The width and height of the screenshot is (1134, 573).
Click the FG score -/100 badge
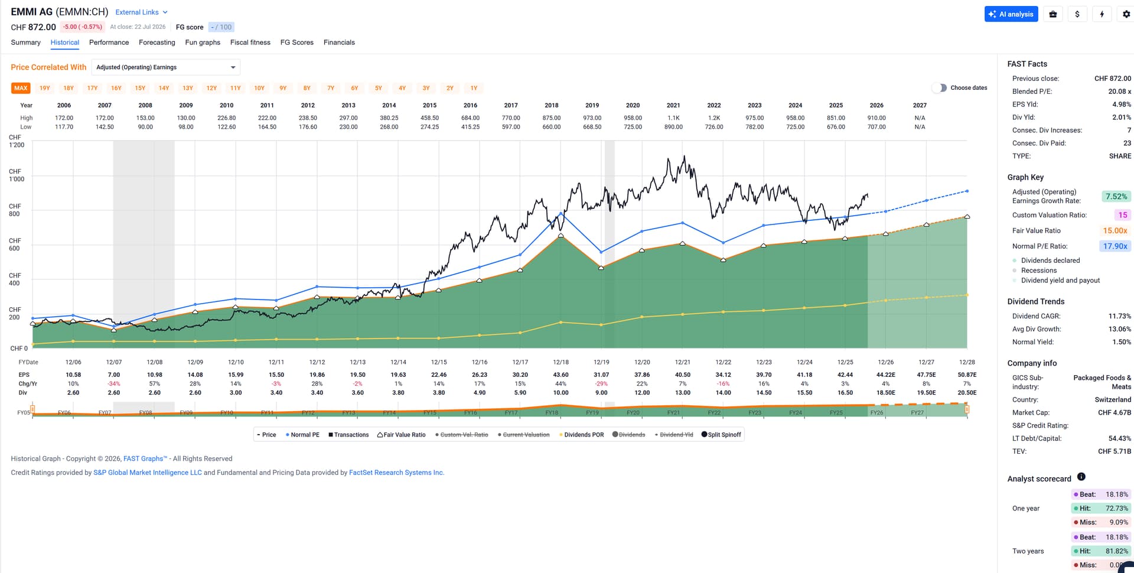click(x=221, y=27)
